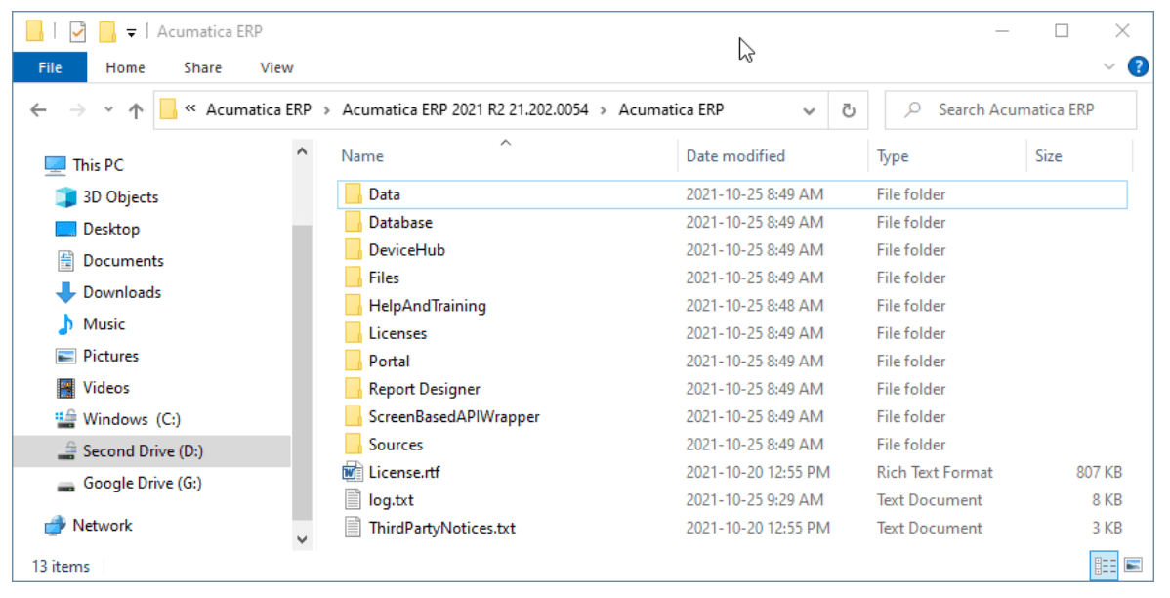Open Downloads in the navigation pane
The image size is (1170, 598).
tap(122, 292)
